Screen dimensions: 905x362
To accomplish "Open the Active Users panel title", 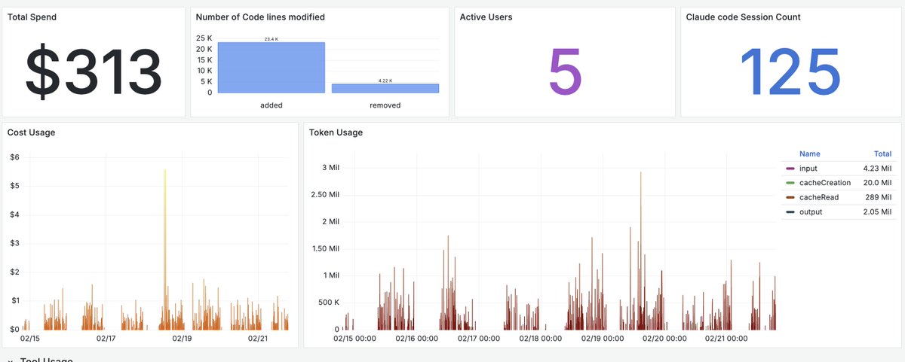I will click(x=486, y=17).
